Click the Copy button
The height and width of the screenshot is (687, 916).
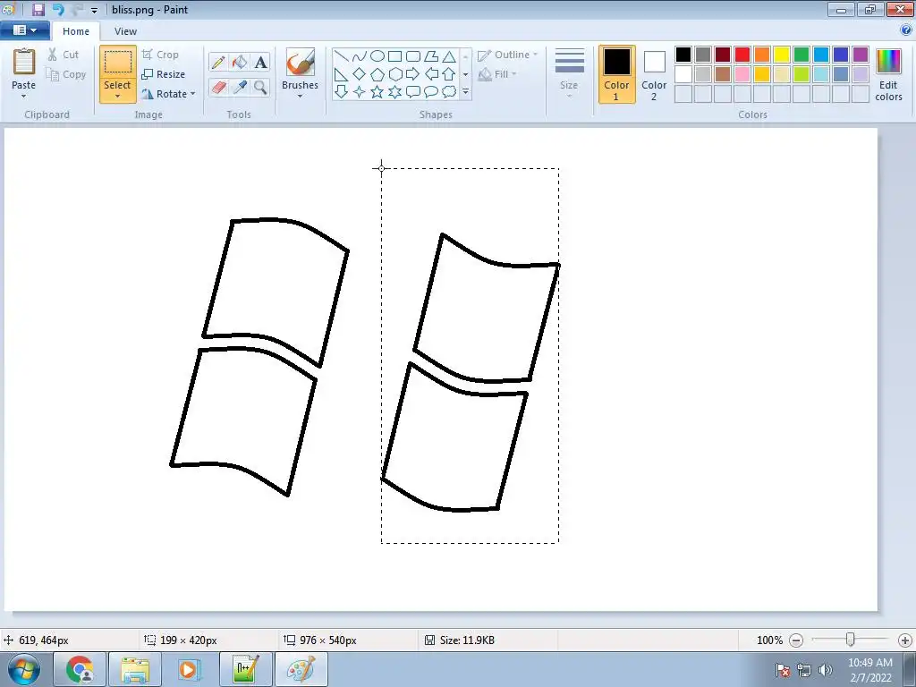pyautogui.click(x=66, y=74)
